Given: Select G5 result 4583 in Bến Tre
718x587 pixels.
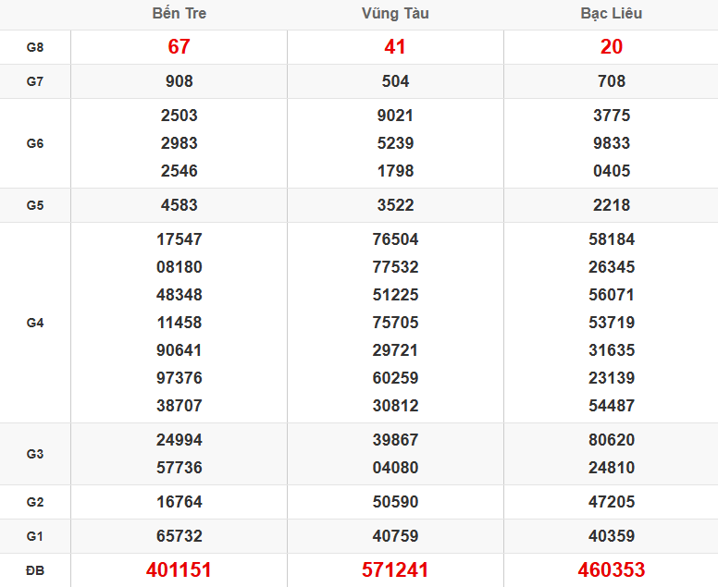Looking at the screenshot, I should point(179,205).
